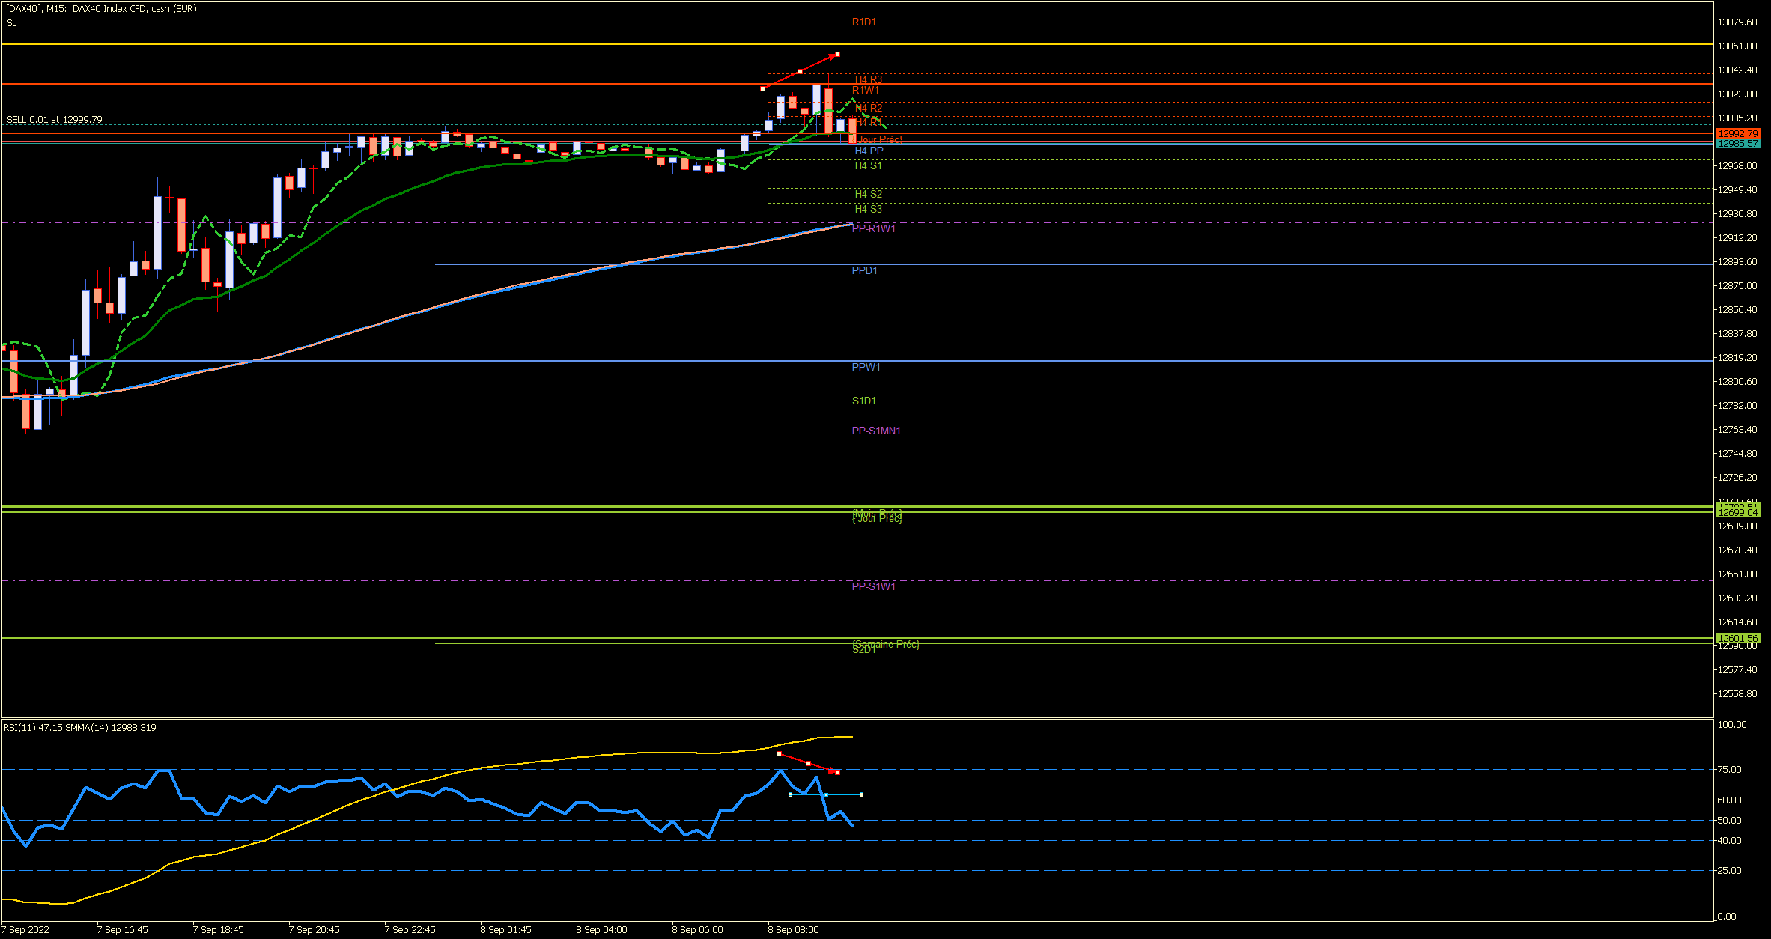Select the PPW1 weekly pivot label
Image resolution: width=1771 pixels, height=939 pixels.
click(x=866, y=367)
